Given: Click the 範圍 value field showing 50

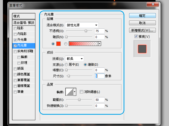Looking at the screenshot, I should tap(100, 100).
